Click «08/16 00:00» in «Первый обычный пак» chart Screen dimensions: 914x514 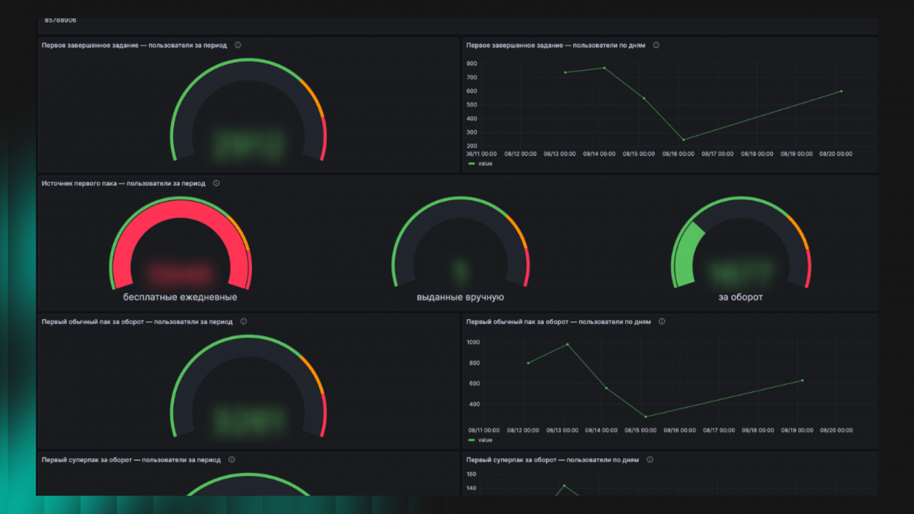click(x=680, y=430)
